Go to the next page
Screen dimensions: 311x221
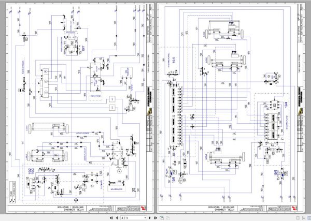(150, 218)
